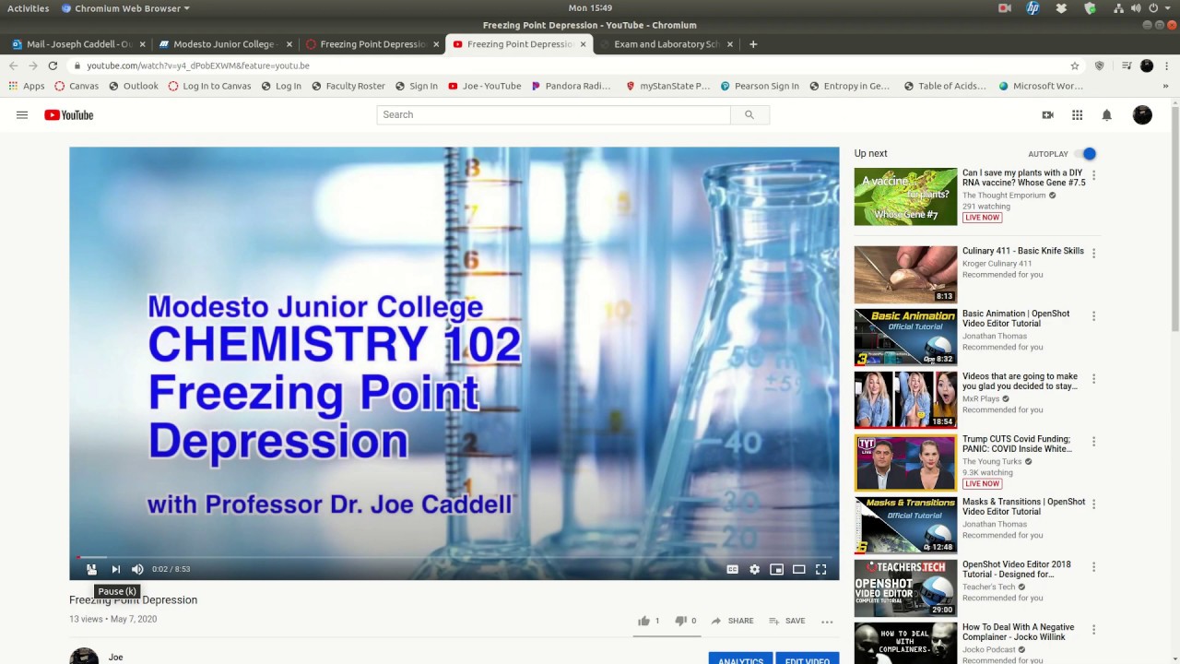Activate miniplayer mode icon

(777, 569)
